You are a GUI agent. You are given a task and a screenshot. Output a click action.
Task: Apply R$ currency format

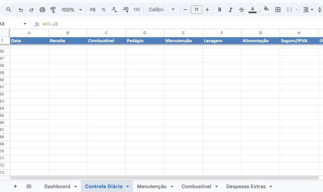tap(93, 10)
